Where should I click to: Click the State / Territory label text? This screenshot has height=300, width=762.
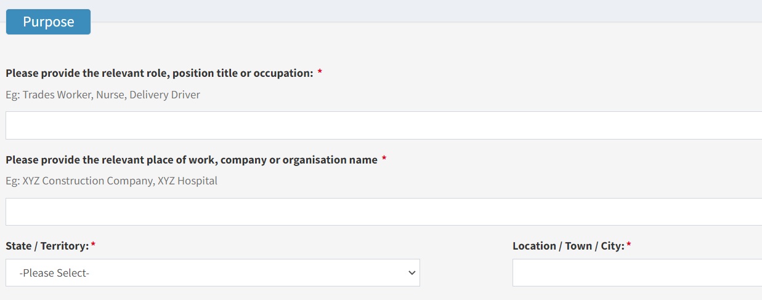pyautogui.click(x=47, y=246)
